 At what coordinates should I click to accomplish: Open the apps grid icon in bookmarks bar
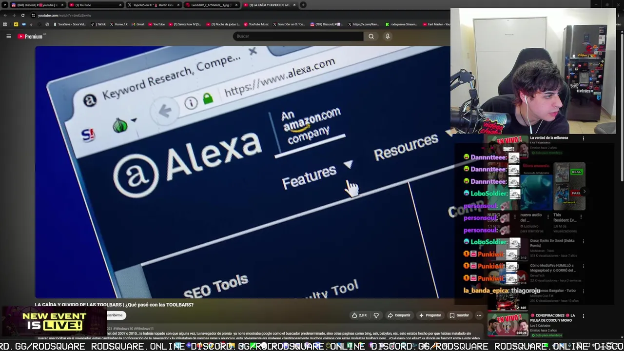coord(5,24)
